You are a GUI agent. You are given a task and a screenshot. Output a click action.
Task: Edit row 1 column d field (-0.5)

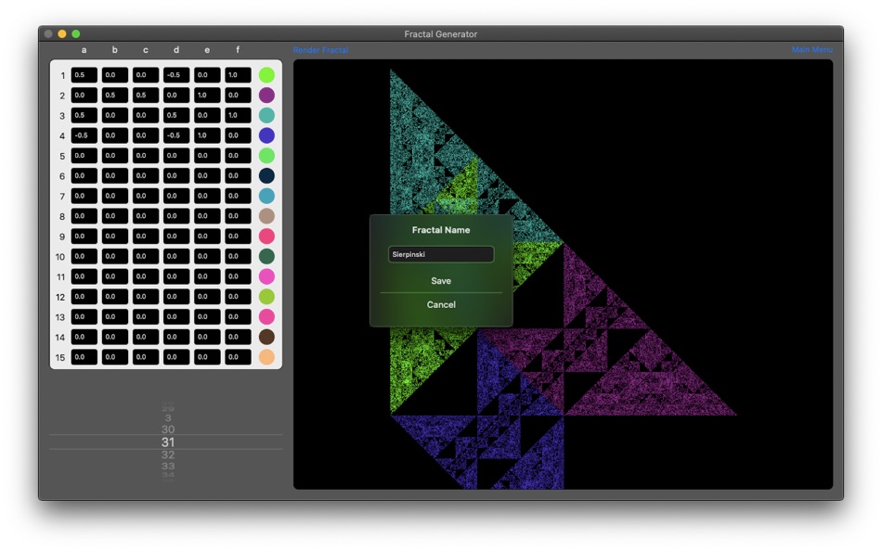(176, 75)
